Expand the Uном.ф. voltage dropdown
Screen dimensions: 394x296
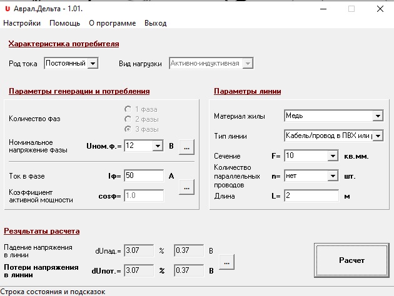pyautogui.click(x=158, y=146)
